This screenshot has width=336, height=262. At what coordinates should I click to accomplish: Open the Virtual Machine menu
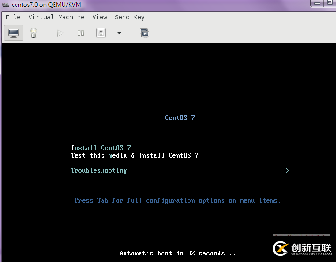pos(56,17)
